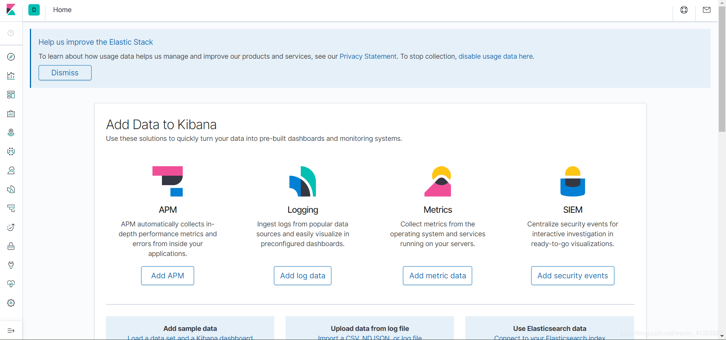
Task: Open the newsfeed mail icon
Action: point(707,10)
